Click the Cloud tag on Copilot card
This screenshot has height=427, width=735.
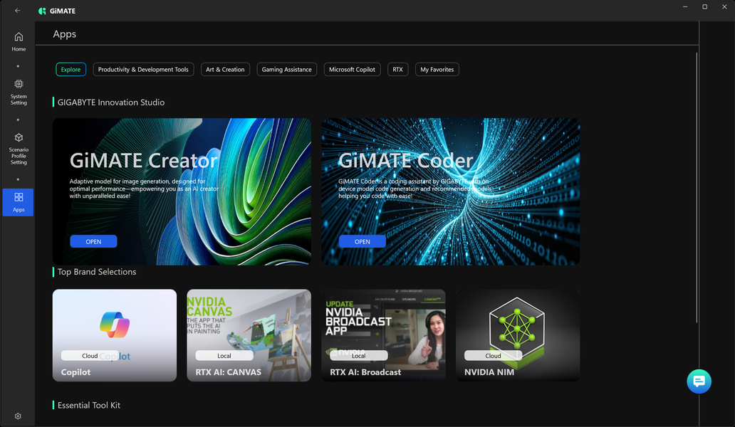coord(90,356)
